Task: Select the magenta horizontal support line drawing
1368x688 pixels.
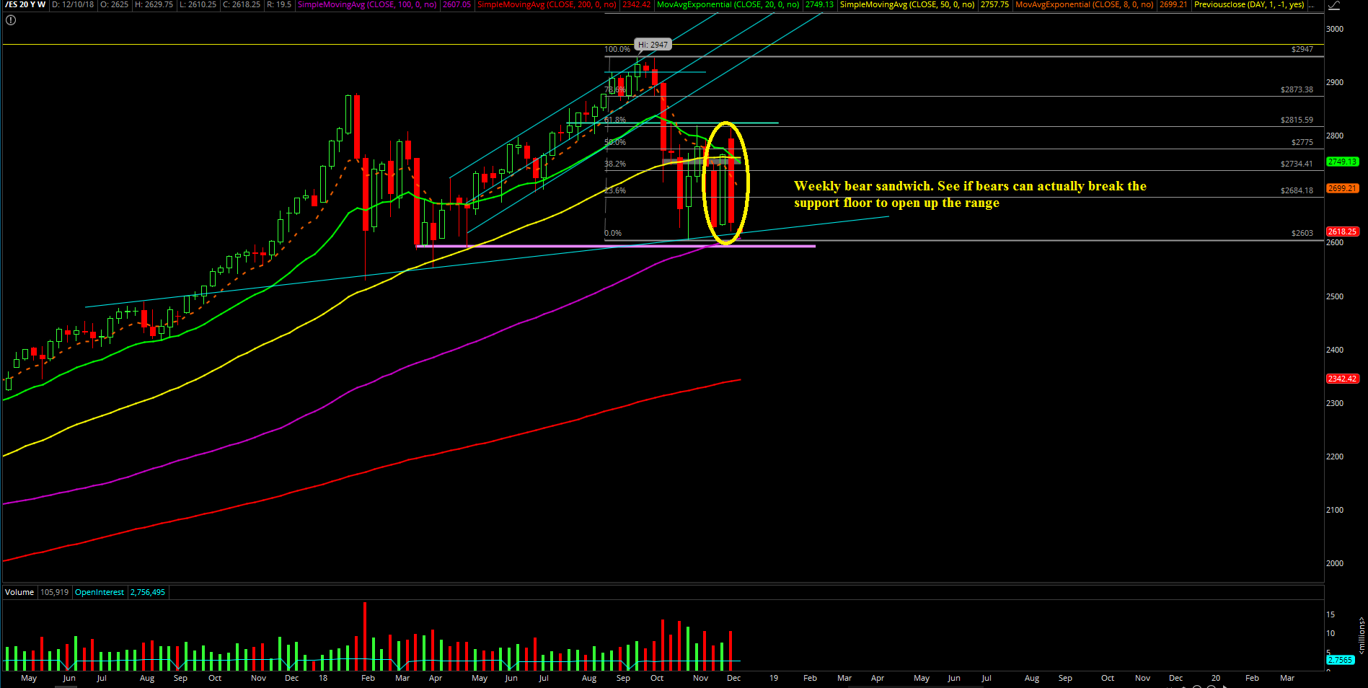Action: (615, 247)
